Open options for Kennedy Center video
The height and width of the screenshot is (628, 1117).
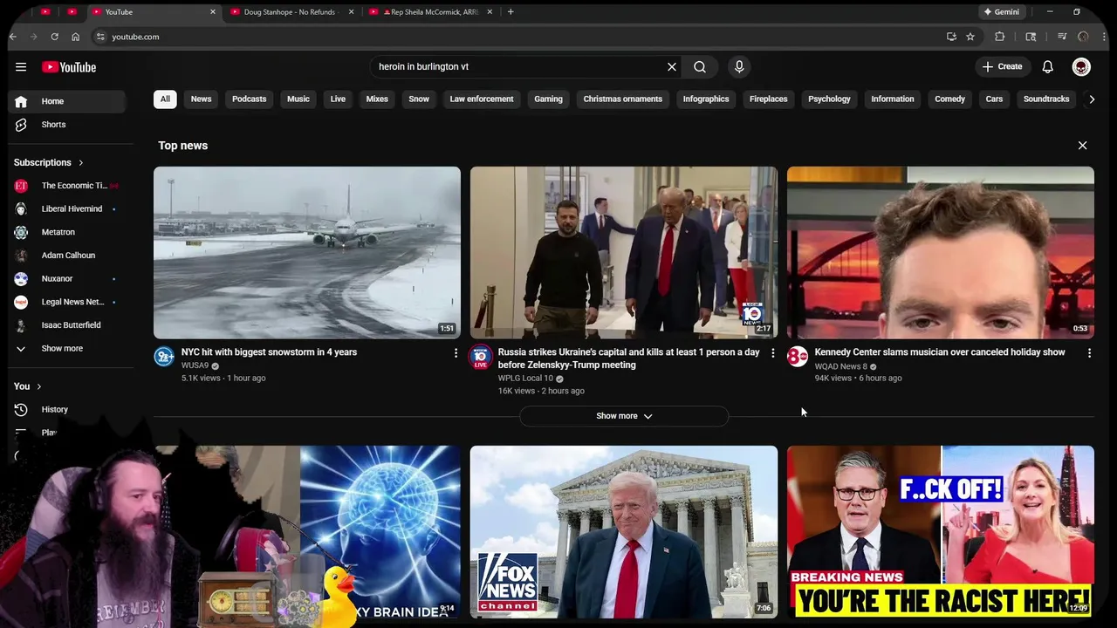pyautogui.click(x=1089, y=352)
